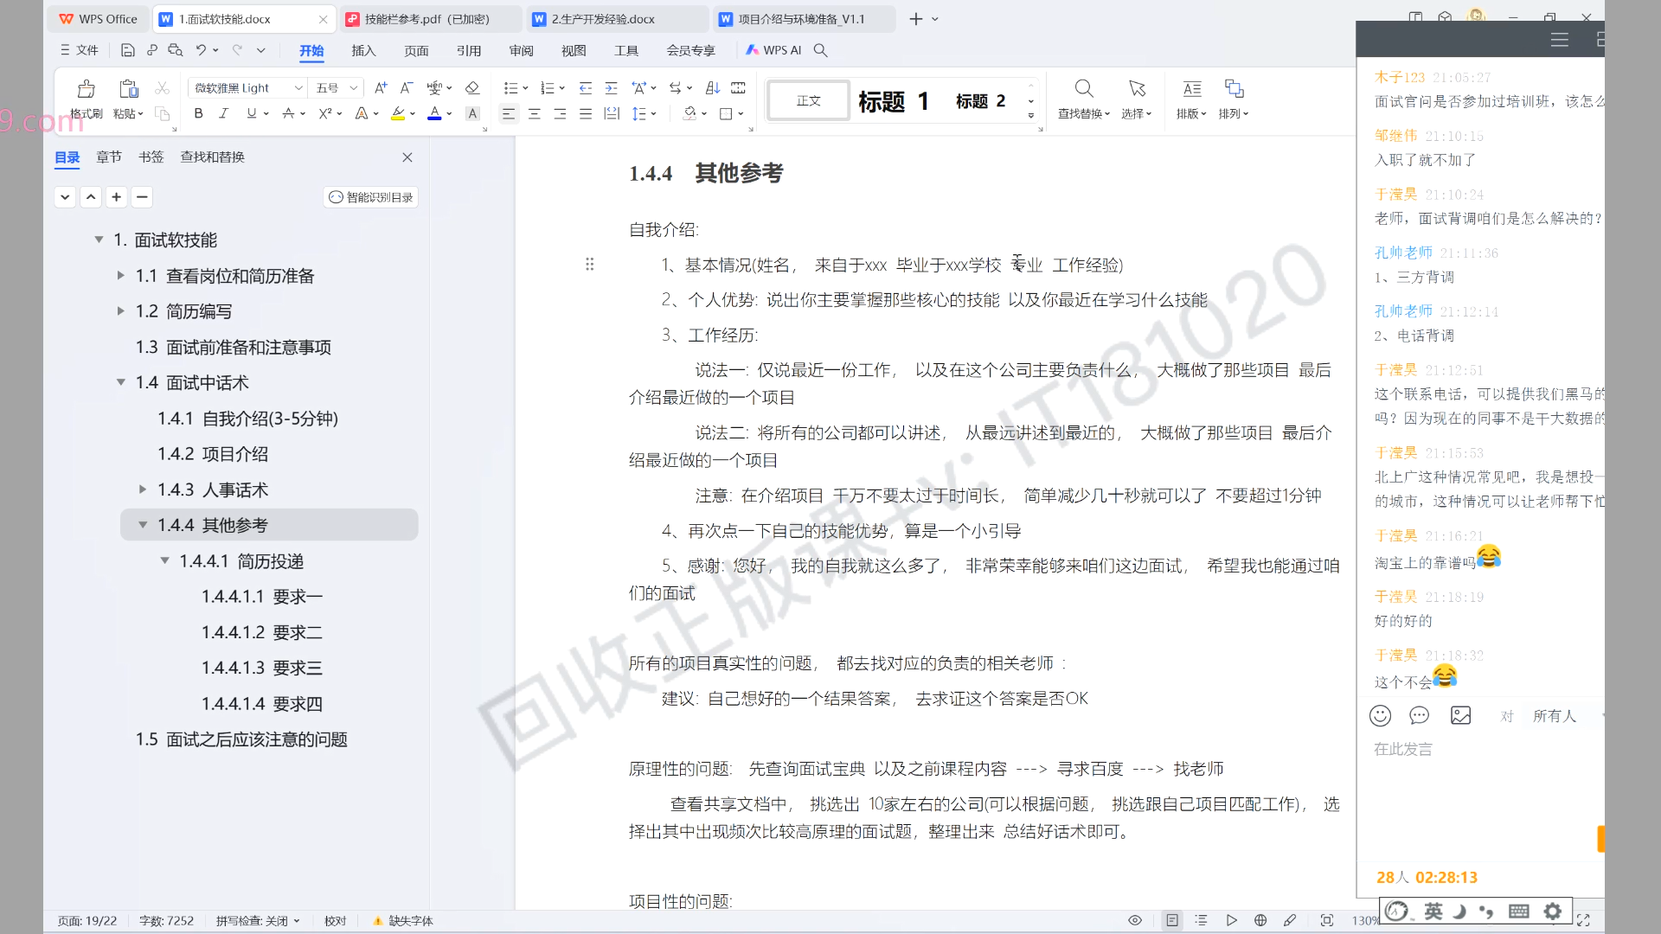Screen dimensions: 1661x934
Task: Click the 智能识别目录 button
Action: click(x=371, y=197)
